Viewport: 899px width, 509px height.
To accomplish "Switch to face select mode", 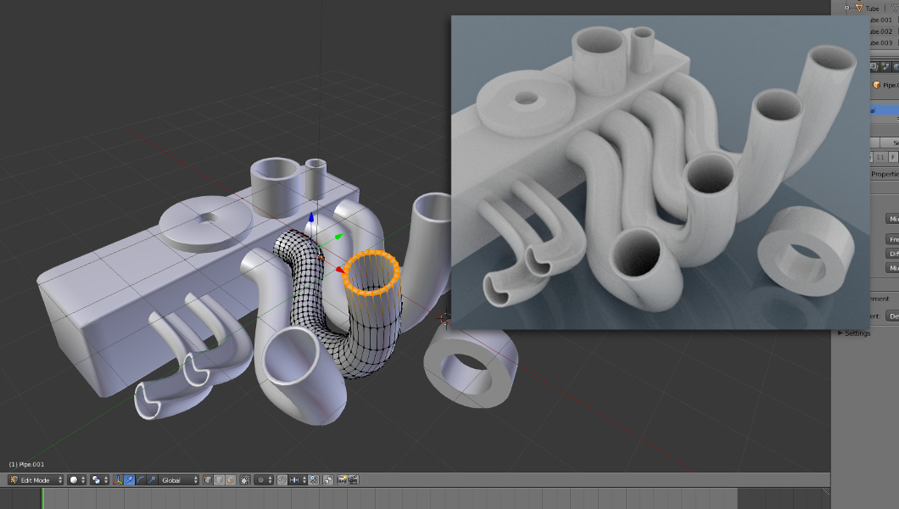I will [x=231, y=480].
